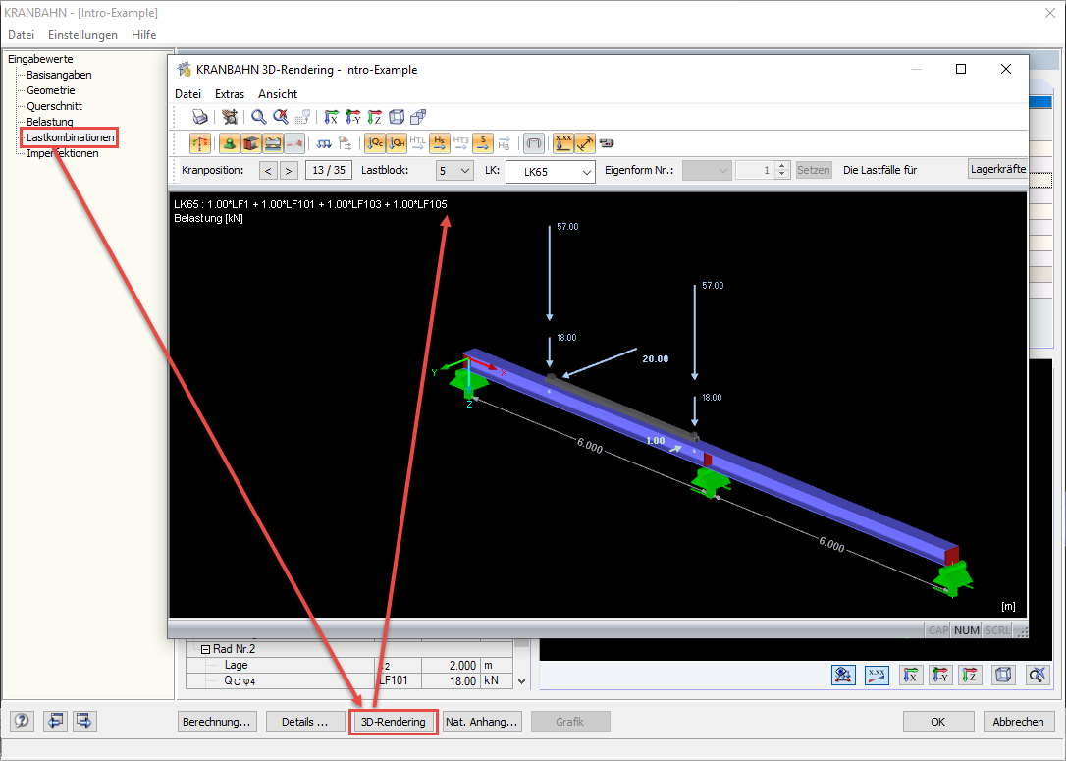
Task: Switch to isometric cube view in the rendering toolbar
Action: (x=397, y=117)
